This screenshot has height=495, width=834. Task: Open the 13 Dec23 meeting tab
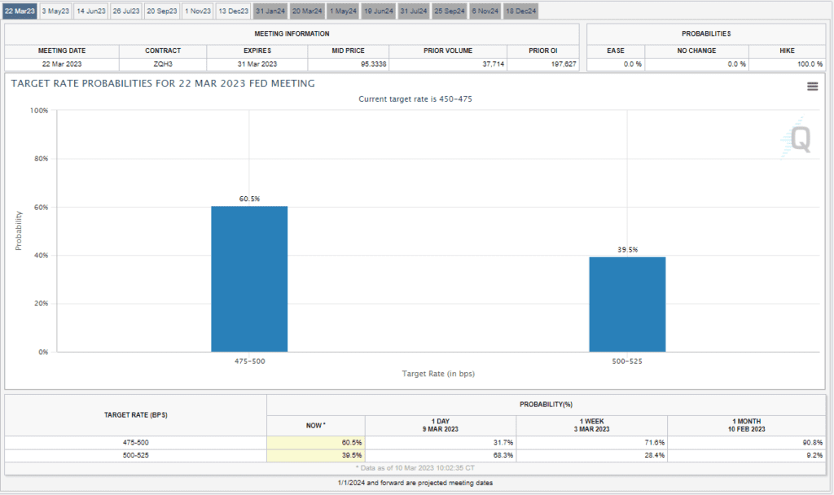pos(233,11)
